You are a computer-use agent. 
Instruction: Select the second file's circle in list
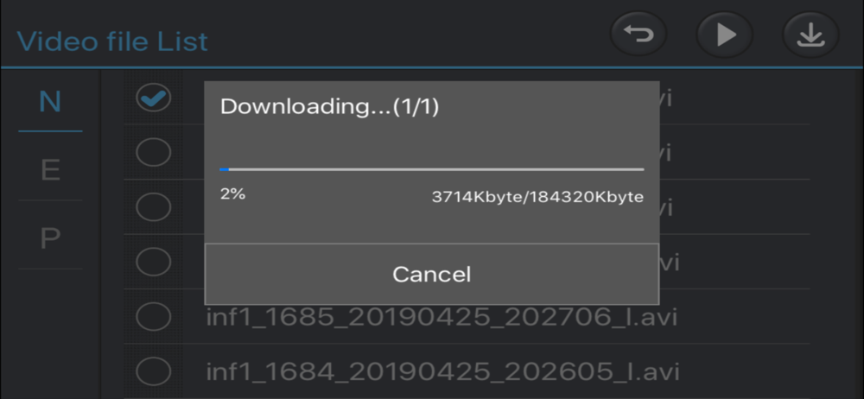coord(154,153)
